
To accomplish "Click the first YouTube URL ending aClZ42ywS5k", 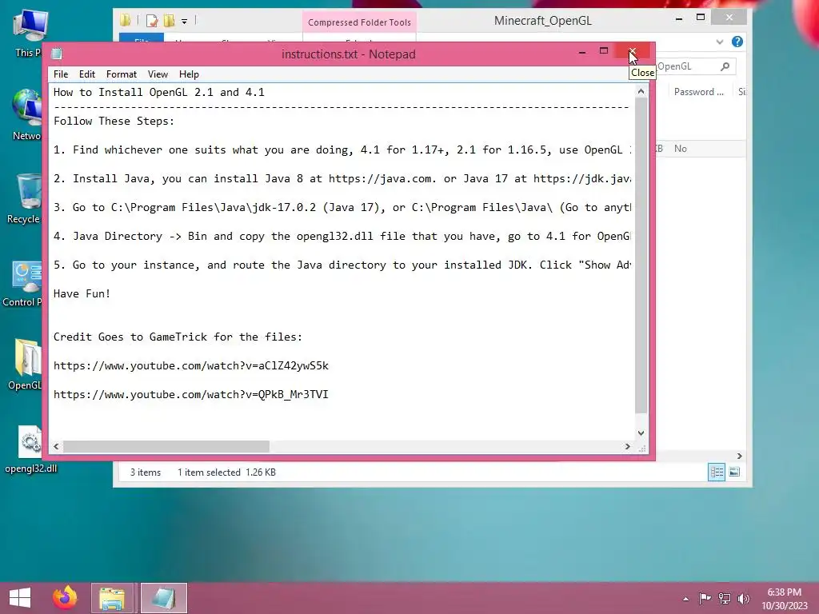I will (190, 365).
